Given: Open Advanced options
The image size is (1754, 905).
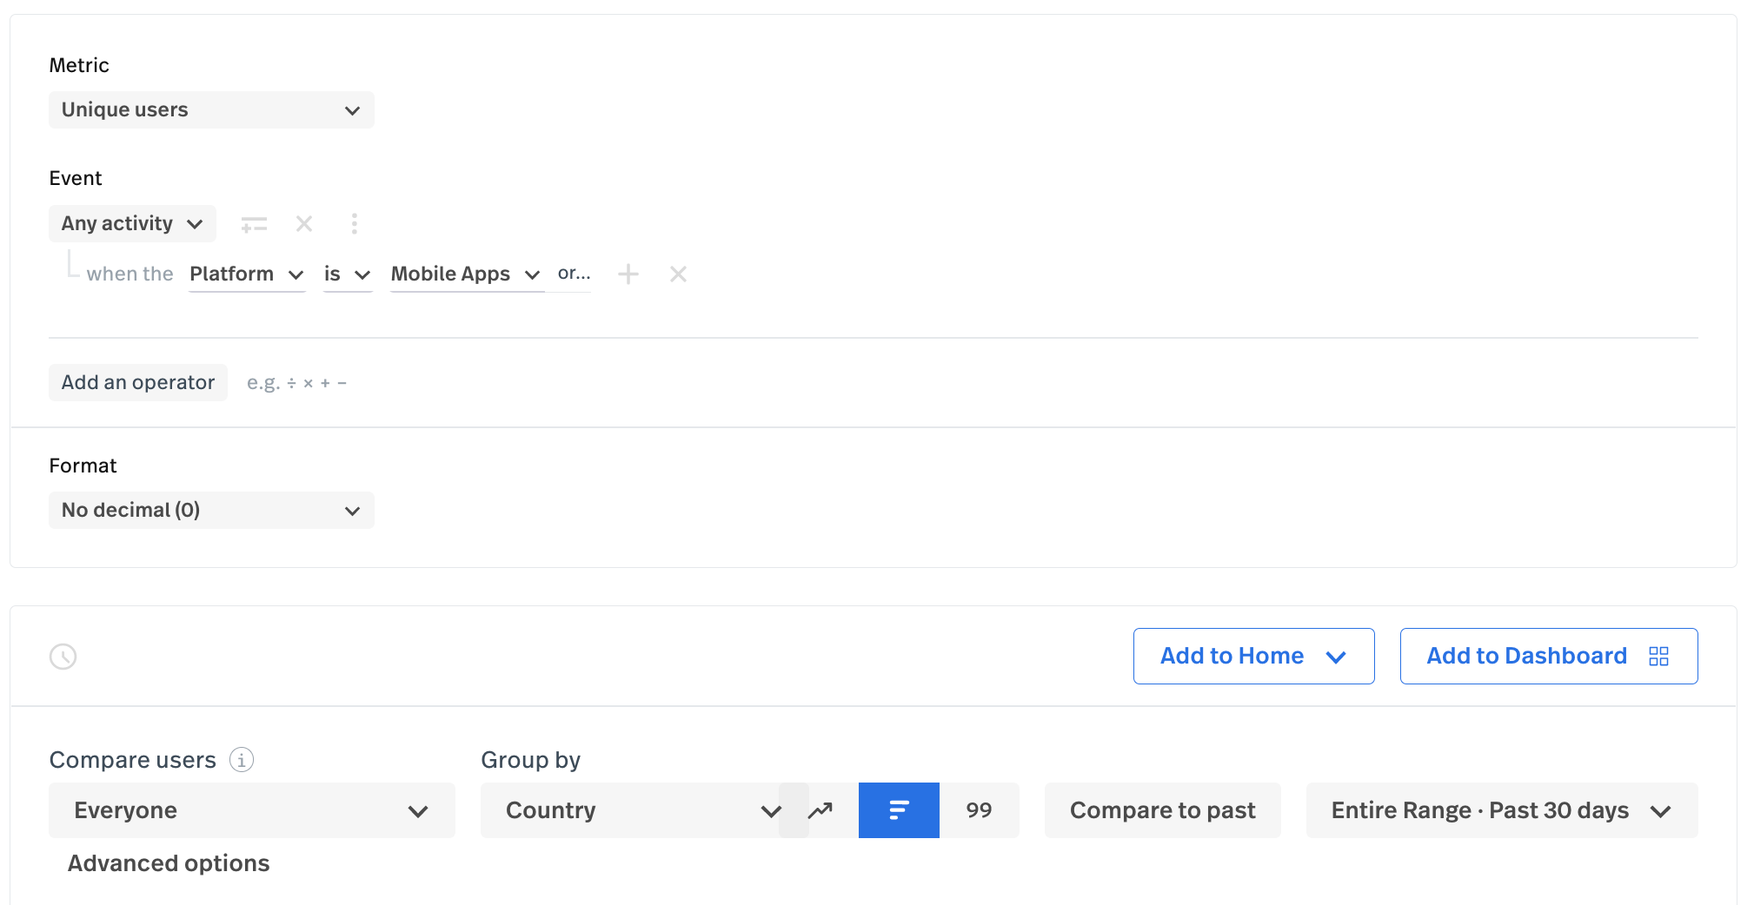Looking at the screenshot, I should point(168,862).
